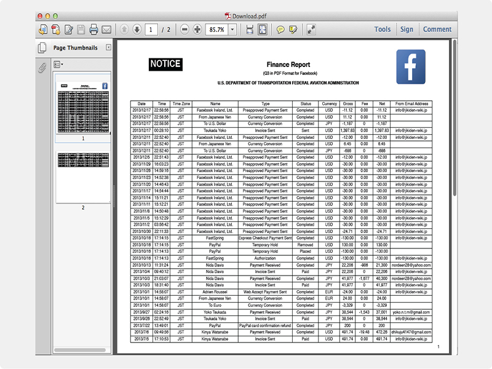Click the convert PDF file icon
This screenshot has height=369, width=492.
(x=56, y=30)
